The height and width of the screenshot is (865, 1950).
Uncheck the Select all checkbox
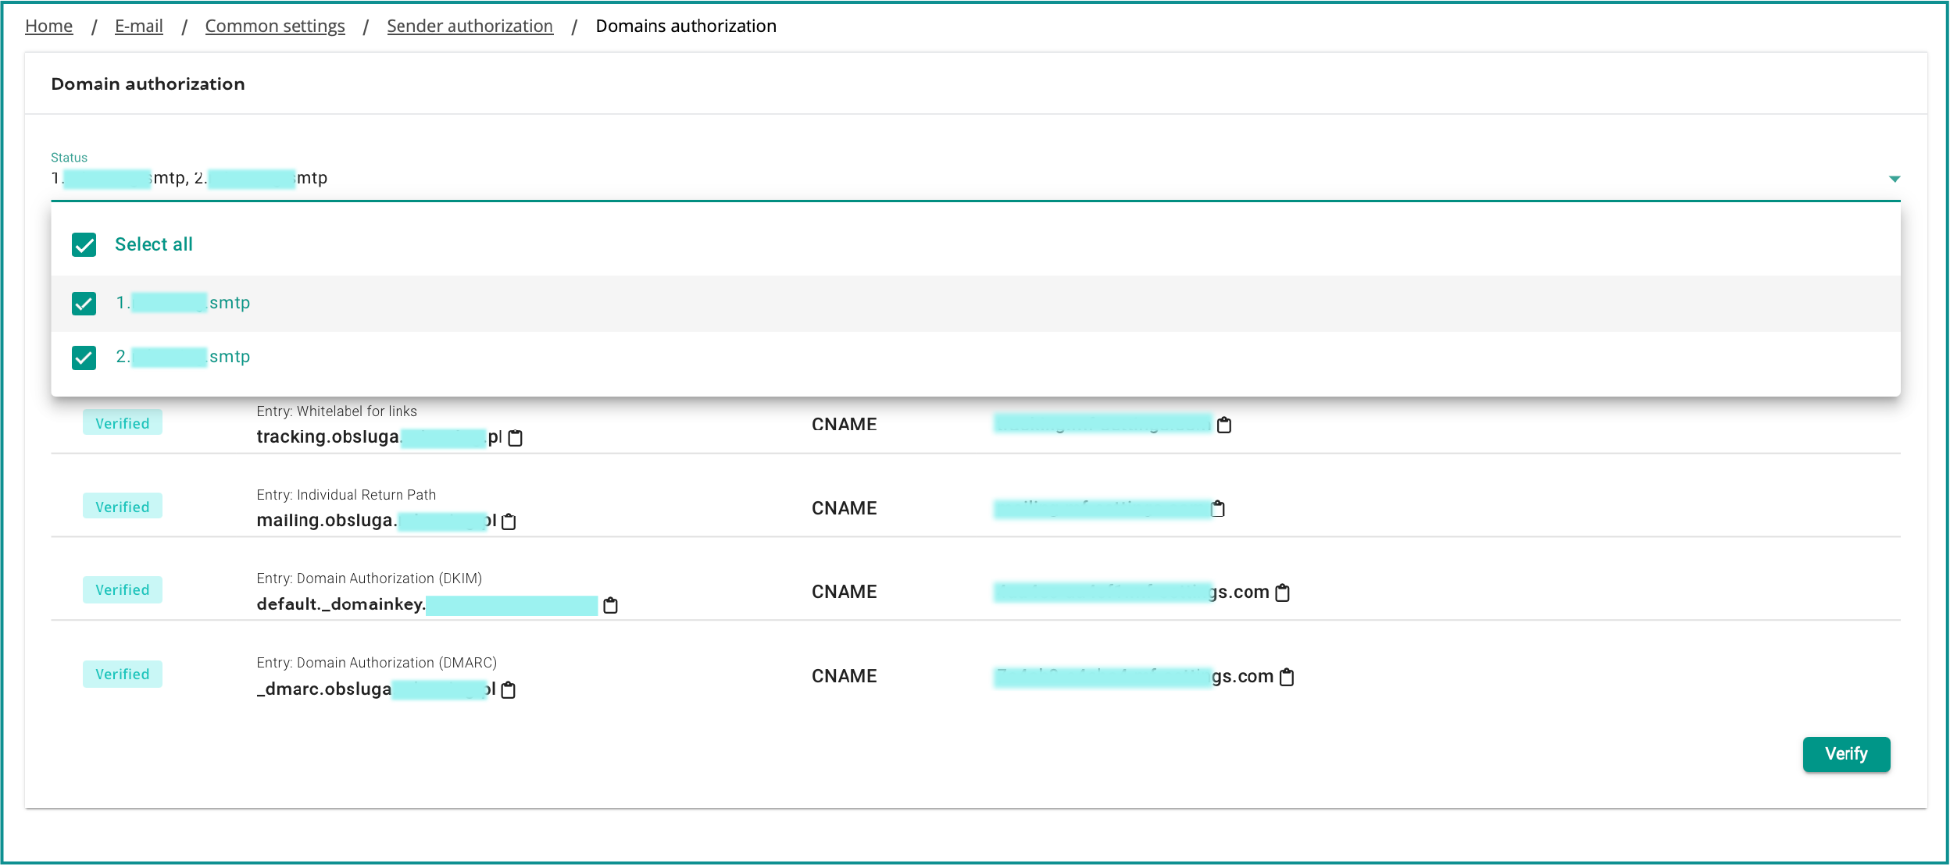click(x=84, y=245)
